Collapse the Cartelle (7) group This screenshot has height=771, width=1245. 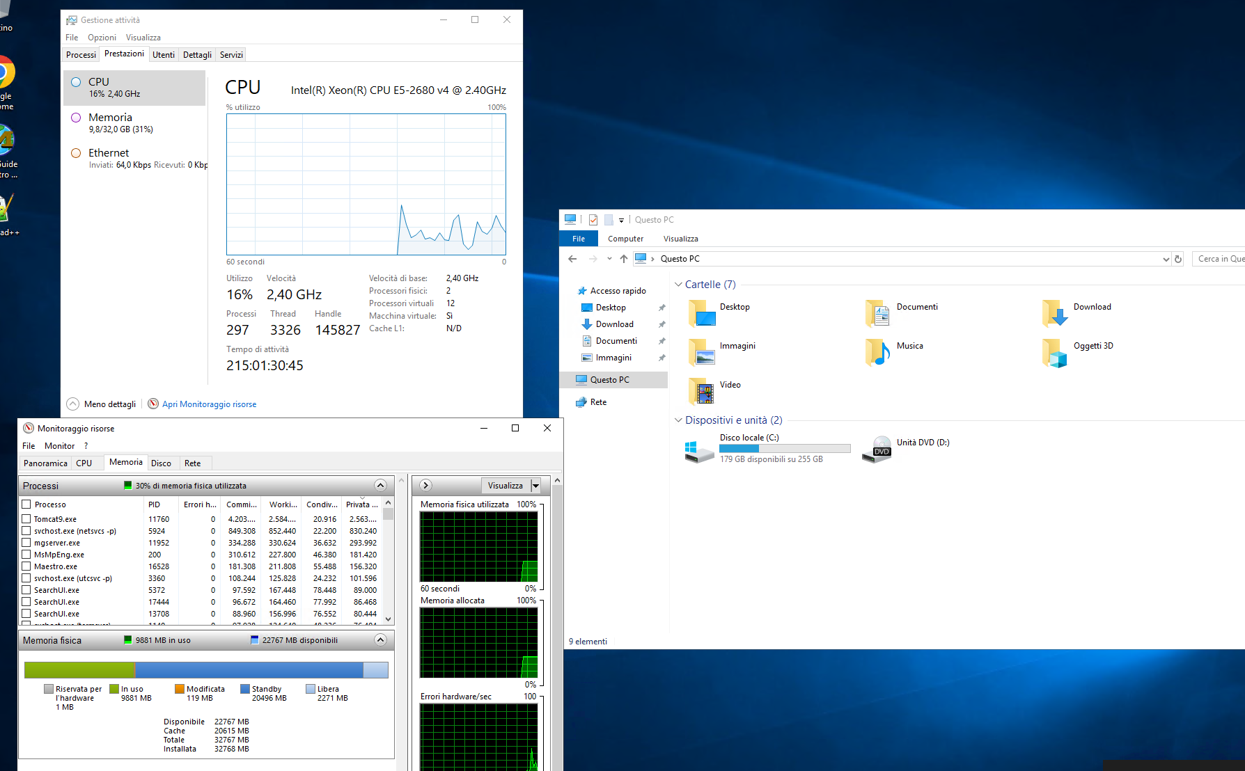pyautogui.click(x=678, y=285)
